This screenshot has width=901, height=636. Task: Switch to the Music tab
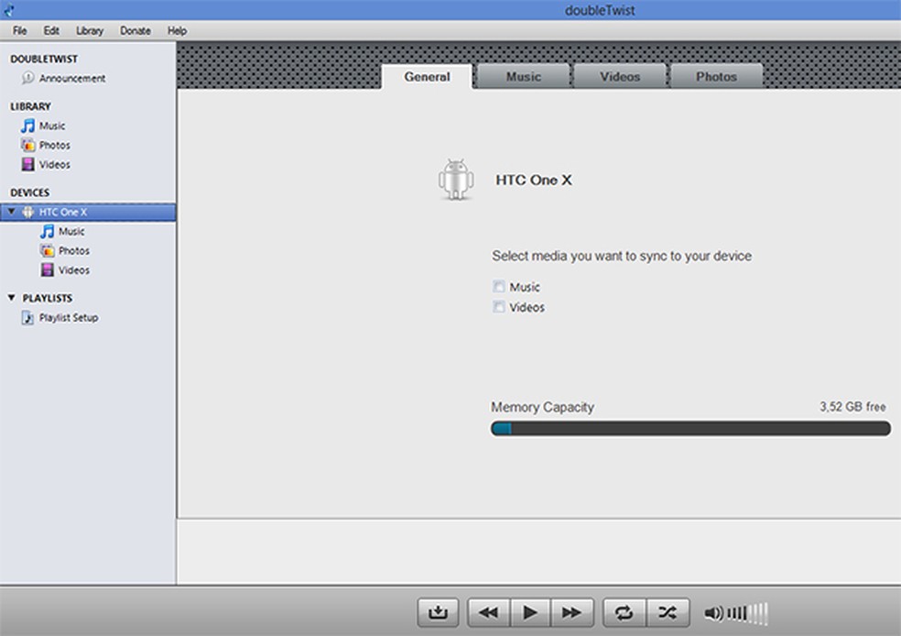point(524,76)
